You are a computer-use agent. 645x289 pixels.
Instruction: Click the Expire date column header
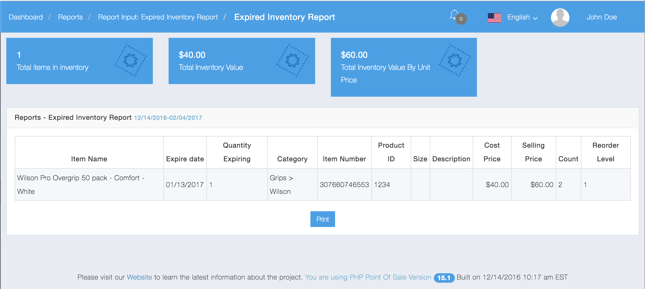pyautogui.click(x=185, y=159)
